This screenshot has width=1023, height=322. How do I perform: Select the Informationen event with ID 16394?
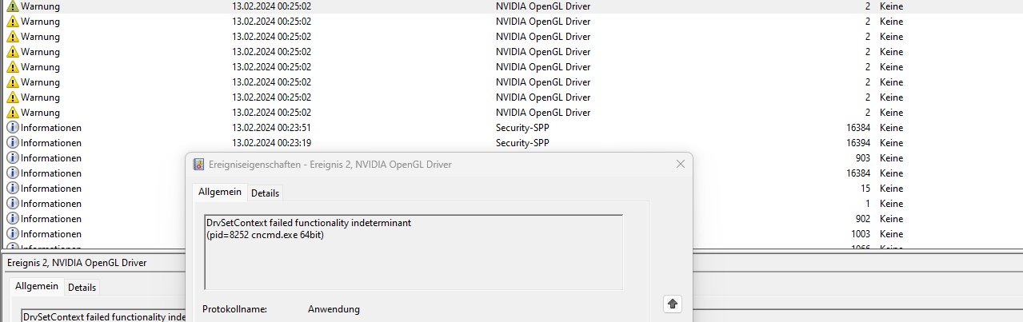(x=511, y=143)
